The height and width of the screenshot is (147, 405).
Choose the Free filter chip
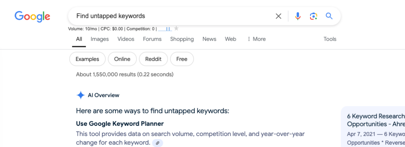coord(182,59)
